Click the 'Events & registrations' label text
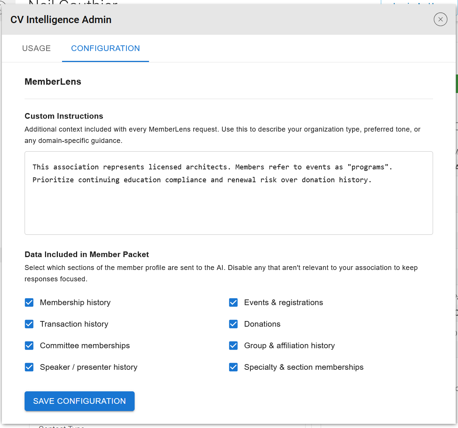Viewport: 458px width, 428px height. pos(284,302)
